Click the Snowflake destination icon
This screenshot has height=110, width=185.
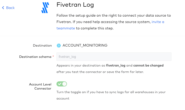pyautogui.click(x=59, y=46)
